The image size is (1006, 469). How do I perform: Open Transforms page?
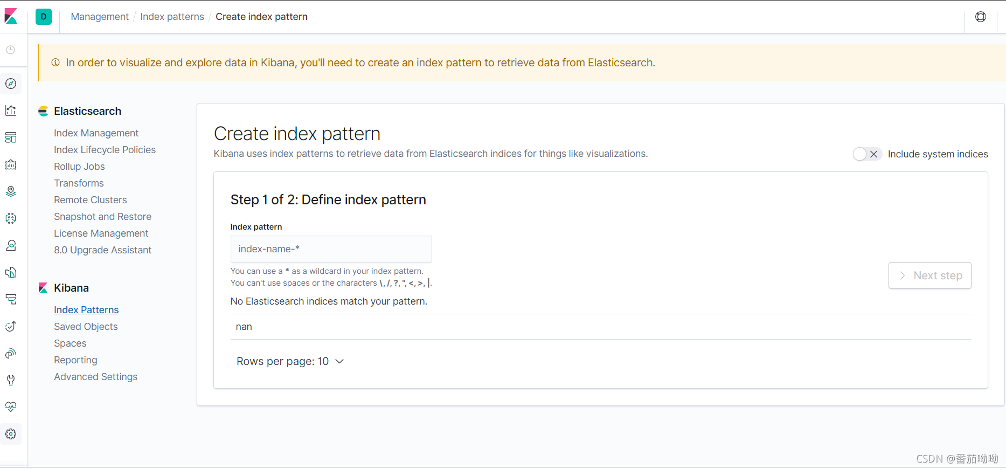click(x=79, y=183)
